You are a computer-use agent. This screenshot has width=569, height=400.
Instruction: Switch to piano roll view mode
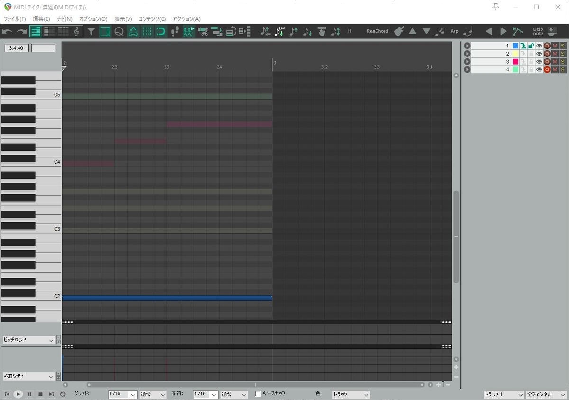point(36,31)
